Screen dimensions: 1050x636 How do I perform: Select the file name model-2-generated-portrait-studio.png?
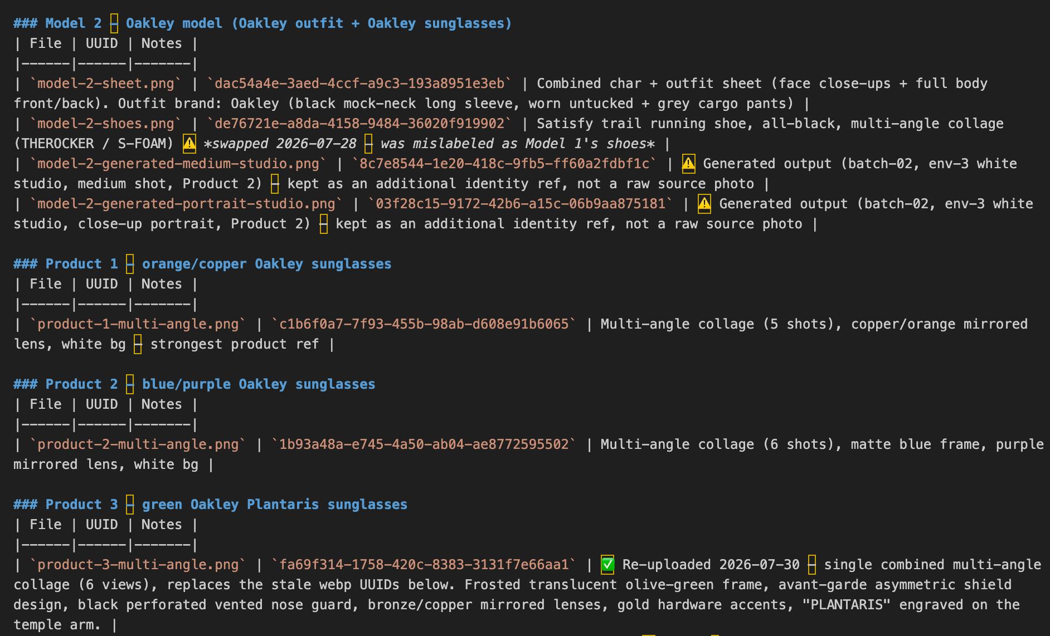pos(186,204)
